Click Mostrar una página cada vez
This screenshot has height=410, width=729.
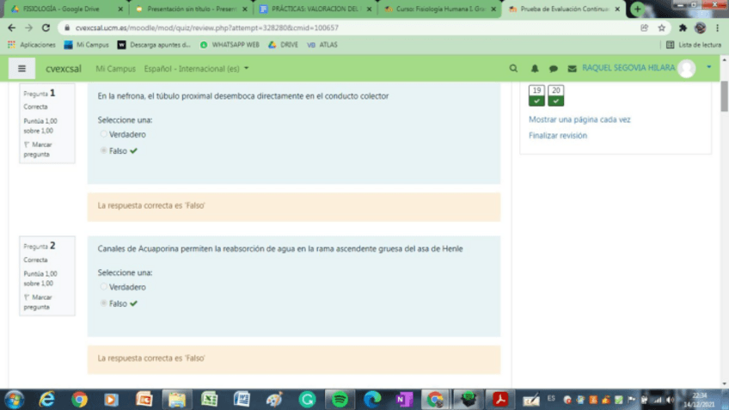(x=579, y=119)
